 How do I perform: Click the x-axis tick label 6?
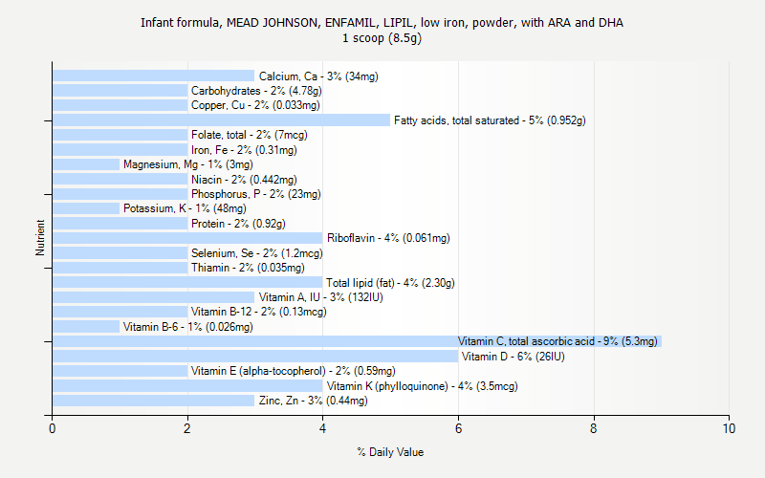coord(458,428)
